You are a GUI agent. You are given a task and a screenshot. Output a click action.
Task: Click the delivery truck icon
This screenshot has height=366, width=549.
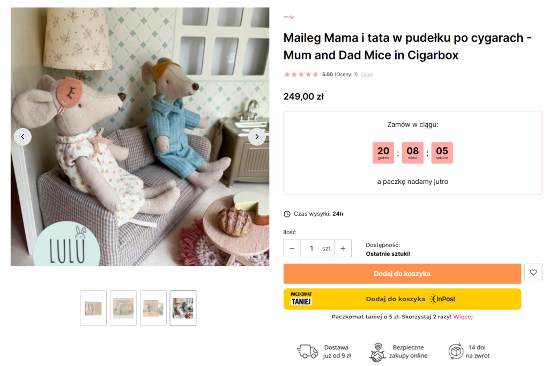tap(307, 352)
